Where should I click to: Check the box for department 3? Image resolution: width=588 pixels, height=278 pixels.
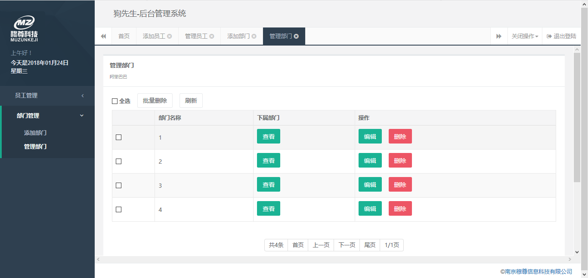click(x=119, y=186)
